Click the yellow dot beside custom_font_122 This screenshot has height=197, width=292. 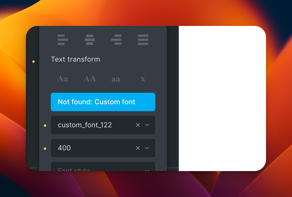pos(45,126)
